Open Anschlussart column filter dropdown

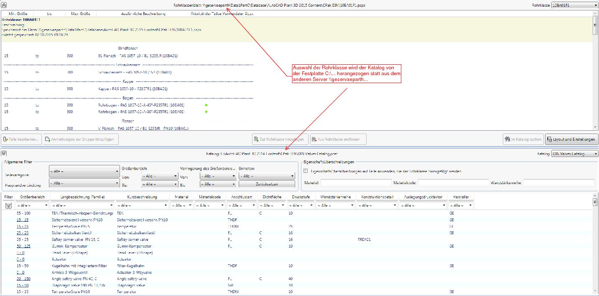[x=241, y=205]
